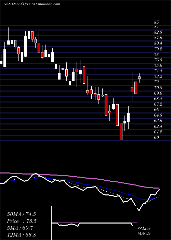Click the 79.2 price axis label
Viewport: 171px width, 240px height.
(x=158, y=49)
